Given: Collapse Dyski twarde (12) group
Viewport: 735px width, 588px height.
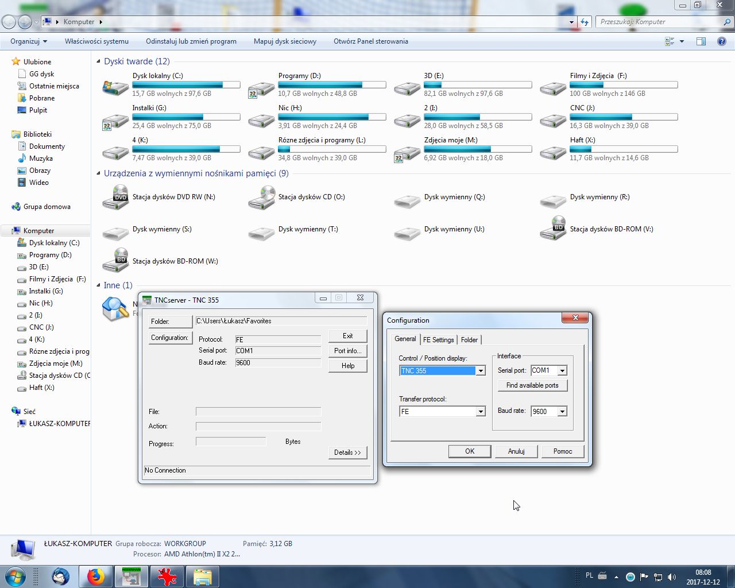Looking at the screenshot, I should (99, 61).
